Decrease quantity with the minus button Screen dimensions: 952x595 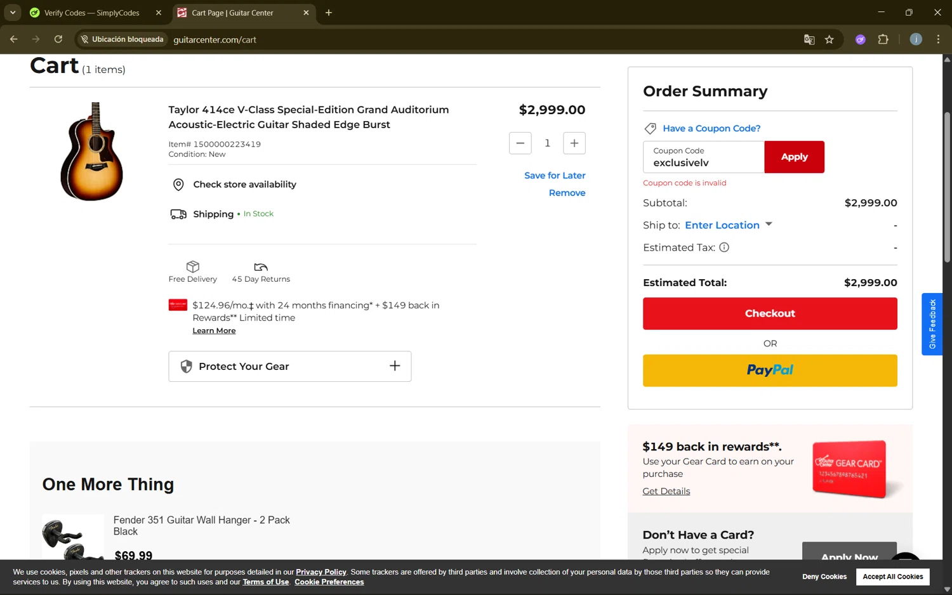(x=520, y=143)
